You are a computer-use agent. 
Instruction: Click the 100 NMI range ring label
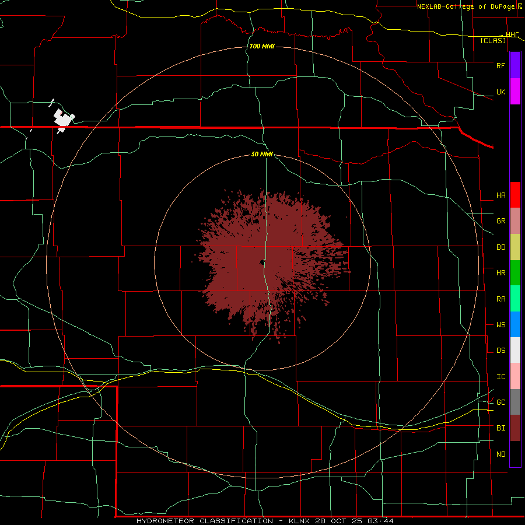[262, 46]
